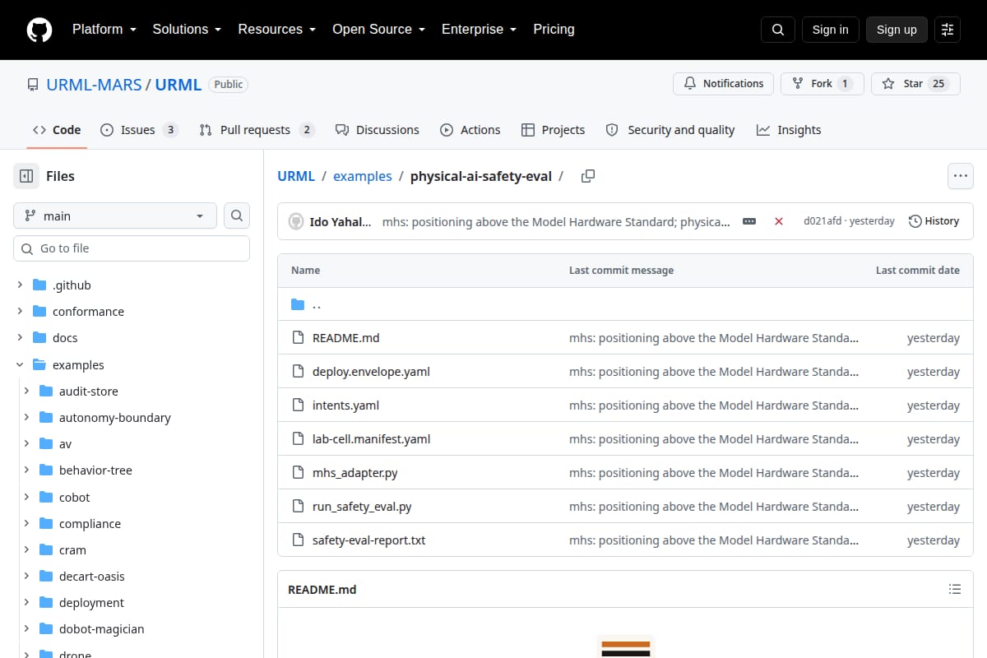This screenshot has width=987, height=658.
Task: Open the Open Source dropdown menu
Action: coord(378,30)
